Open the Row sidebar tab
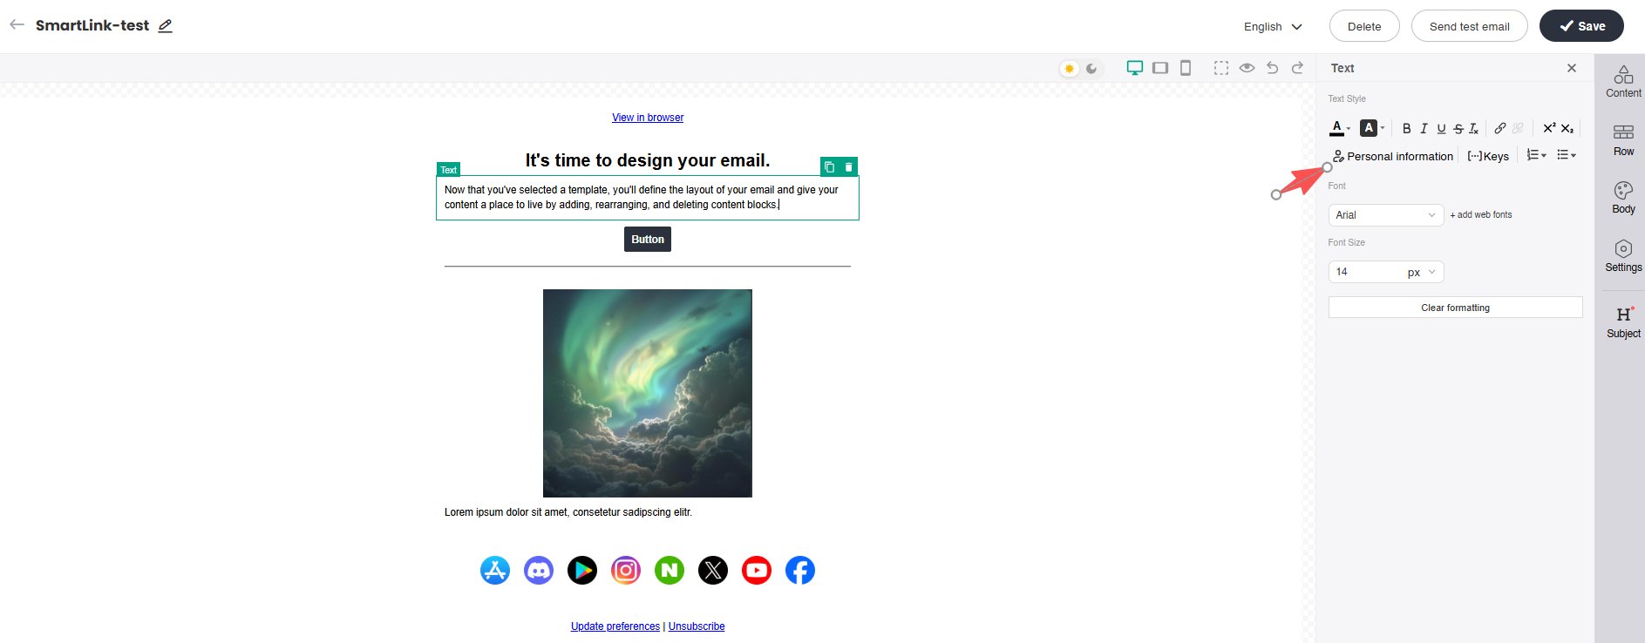Viewport: 1645px width, 643px height. pos(1623,139)
